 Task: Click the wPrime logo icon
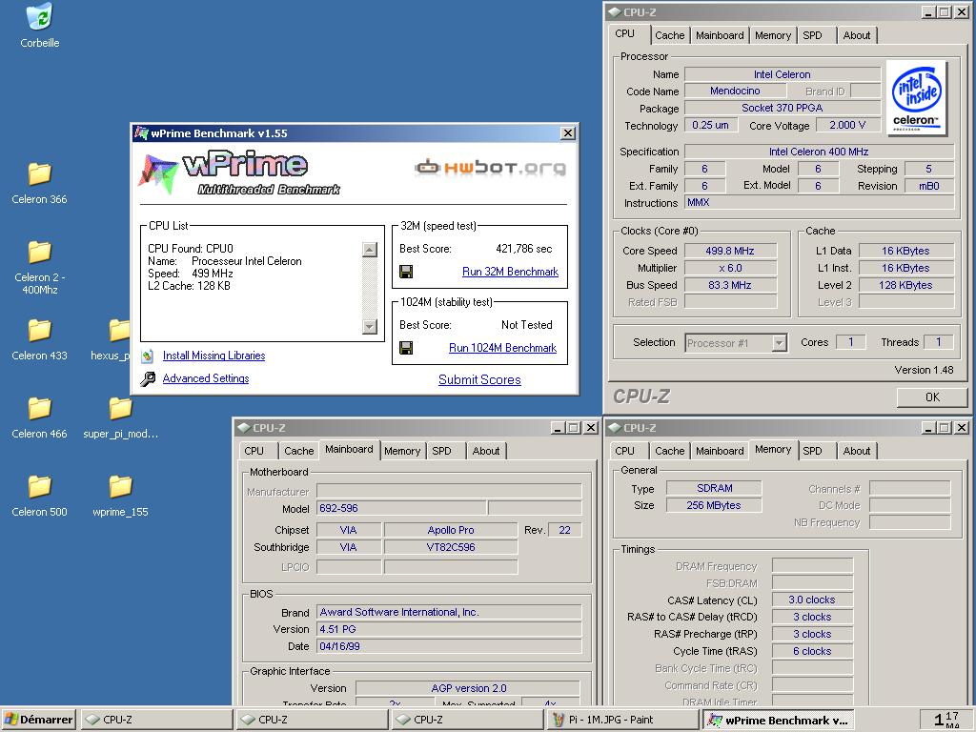(158, 173)
